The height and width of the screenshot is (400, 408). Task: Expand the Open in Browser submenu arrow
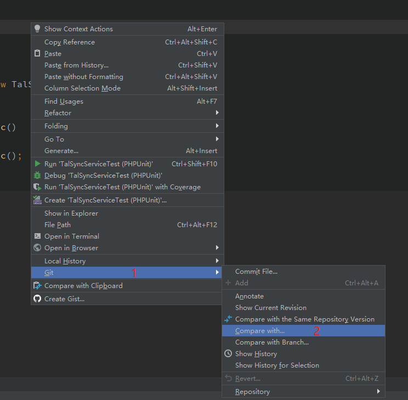tap(217, 247)
